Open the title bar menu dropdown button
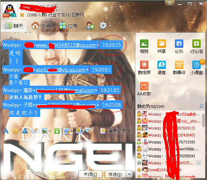 click(170, 3)
